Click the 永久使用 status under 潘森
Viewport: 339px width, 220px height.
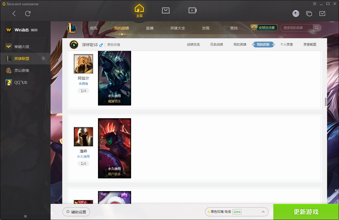(83, 157)
